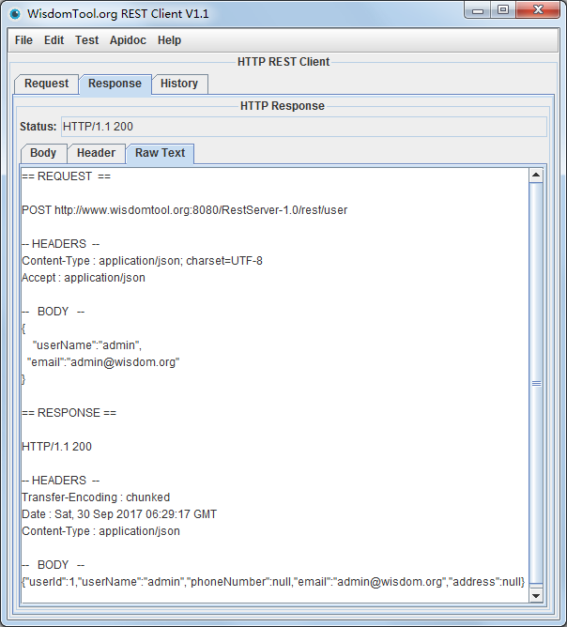The image size is (567, 627).
Task: Click the 'Content-Type : application/json; charset=UTF-8' line
Action: point(142,261)
